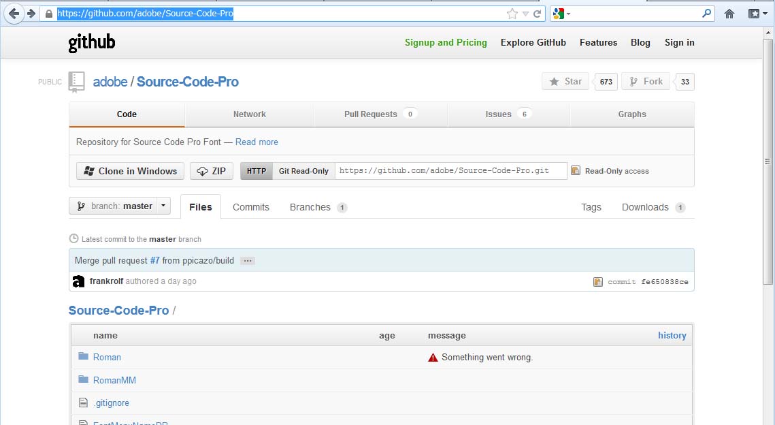Viewport: 775px width, 425px height.
Task: Click the repository book icon
Action: pyautogui.click(x=77, y=82)
